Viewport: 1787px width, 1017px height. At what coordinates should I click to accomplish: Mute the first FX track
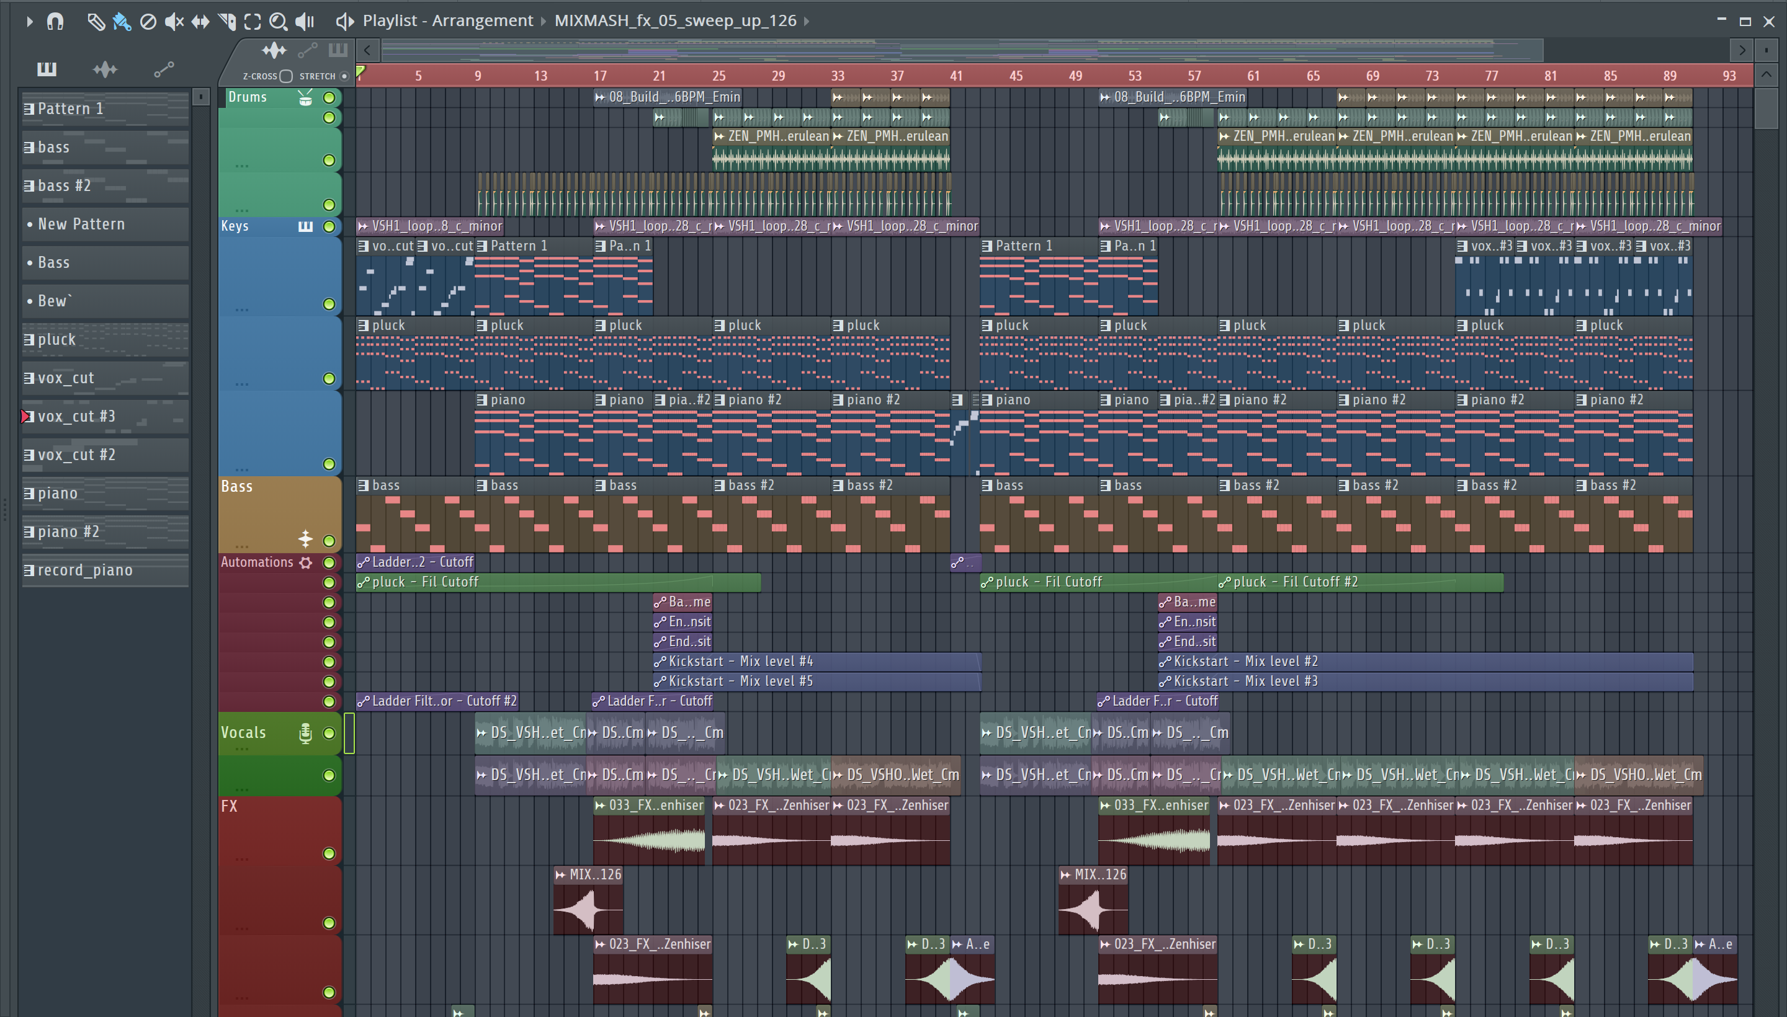coord(328,853)
